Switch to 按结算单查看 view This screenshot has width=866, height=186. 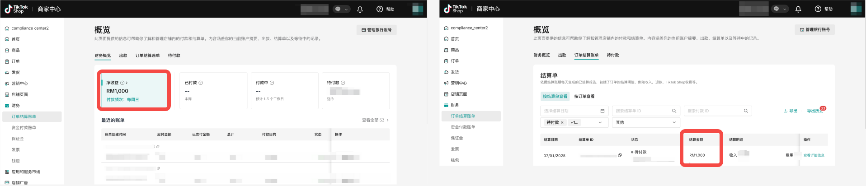(555, 96)
